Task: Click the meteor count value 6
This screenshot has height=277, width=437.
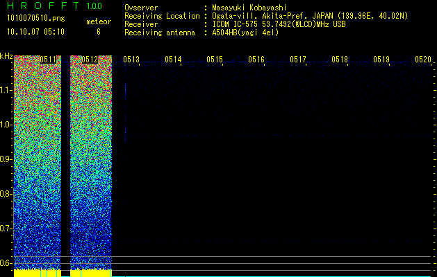Action: pyautogui.click(x=99, y=32)
